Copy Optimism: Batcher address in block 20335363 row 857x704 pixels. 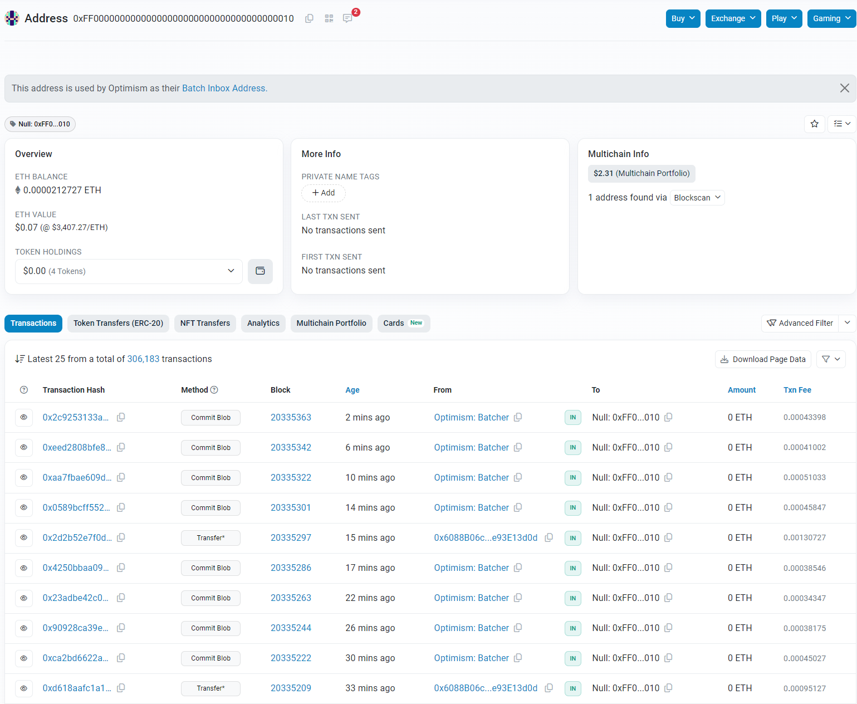518,417
